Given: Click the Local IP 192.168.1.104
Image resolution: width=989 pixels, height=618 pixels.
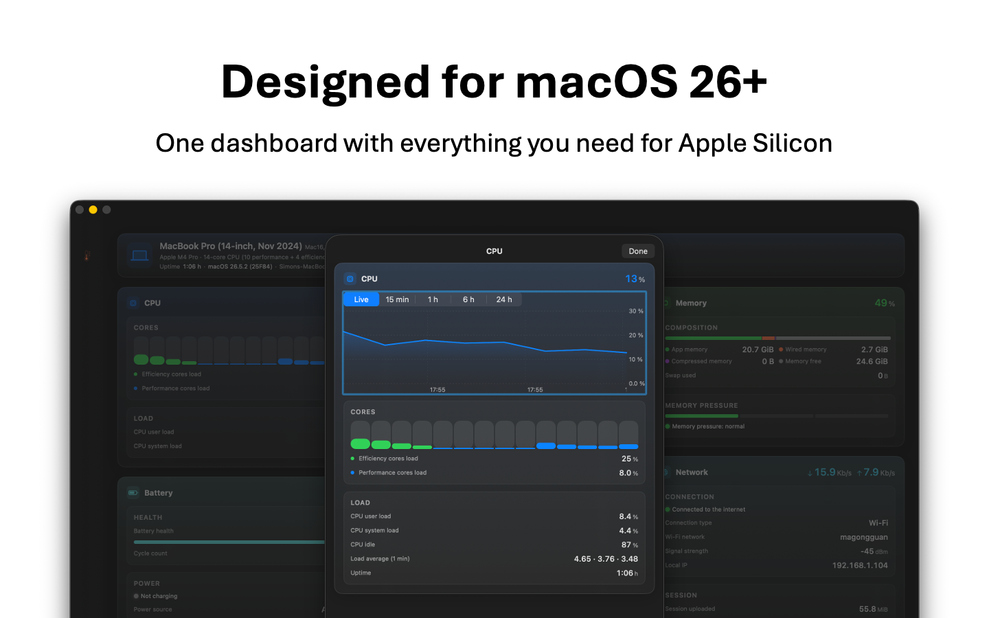Looking at the screenshot, I should point(860,566).
